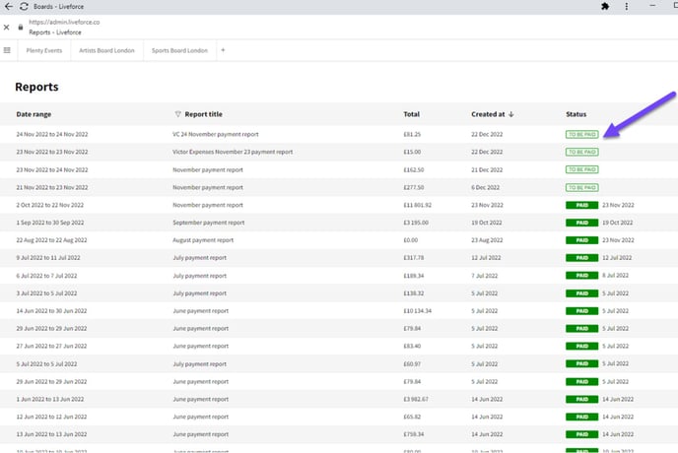Open Victor Expenses November 23 payment report

(x=233, y=152)
